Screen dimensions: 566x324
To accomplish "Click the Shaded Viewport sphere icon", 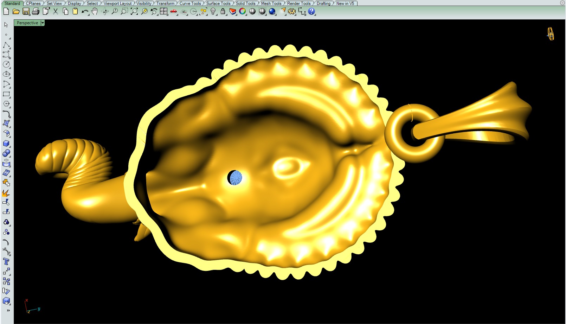I will click(x=252, y=11).
